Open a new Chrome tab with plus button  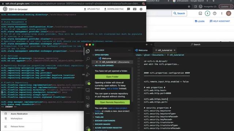(214, 1)
